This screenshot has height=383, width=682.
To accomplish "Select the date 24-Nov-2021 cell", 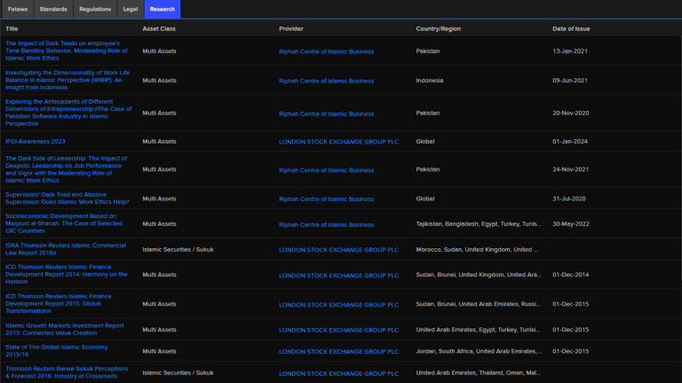I will pyautogui.click(x=571, y=169).
